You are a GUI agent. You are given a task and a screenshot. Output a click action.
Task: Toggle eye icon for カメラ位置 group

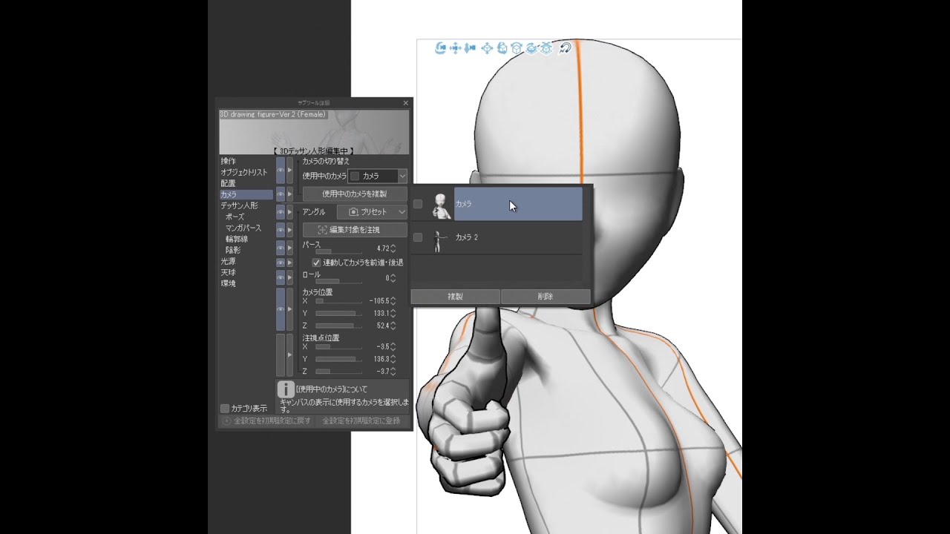(x=281, y=309)
